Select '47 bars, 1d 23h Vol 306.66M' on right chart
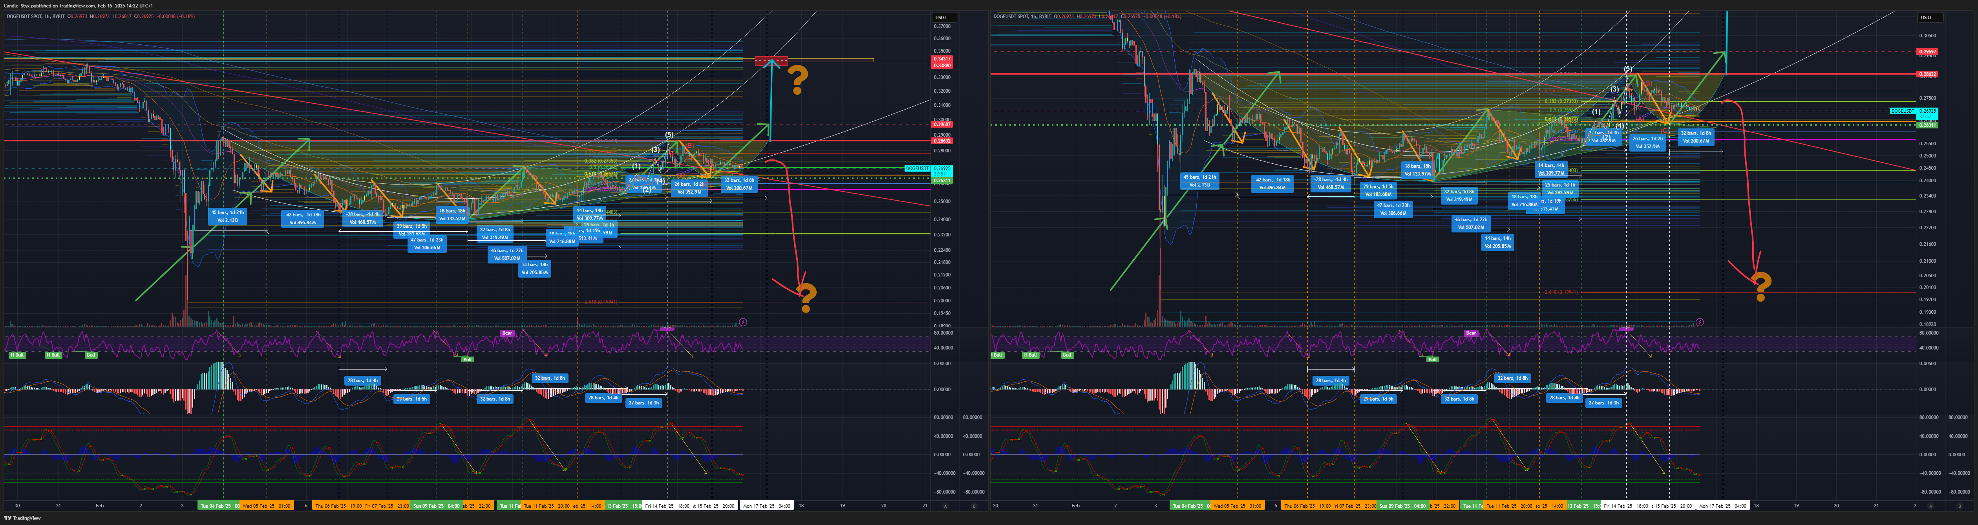This screenshot has width=1978, height=525. coord(1393,209)
